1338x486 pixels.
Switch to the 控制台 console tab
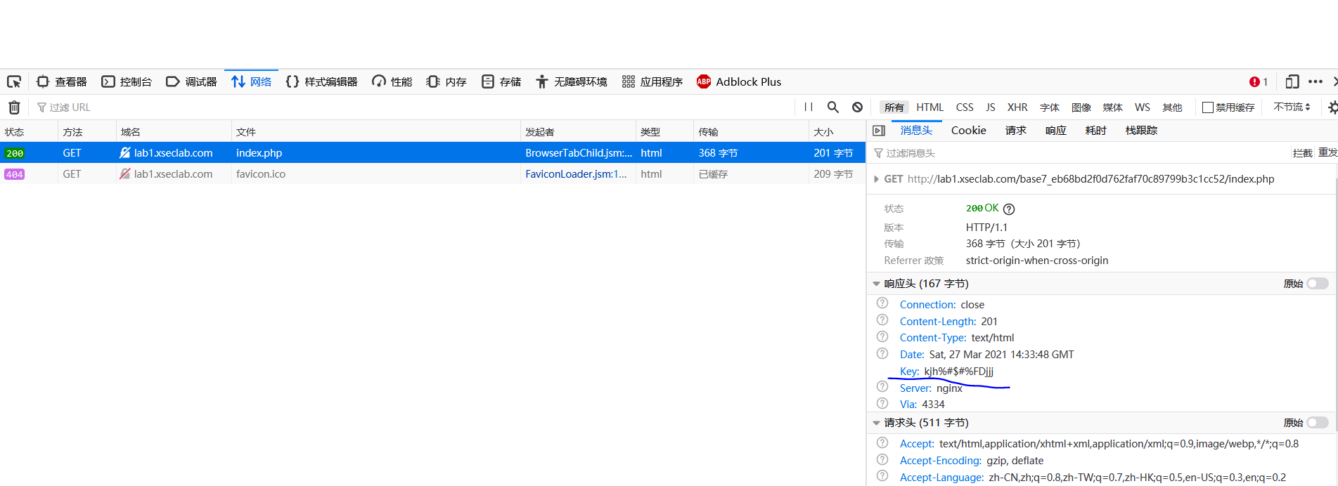click(x=127, y=81)
